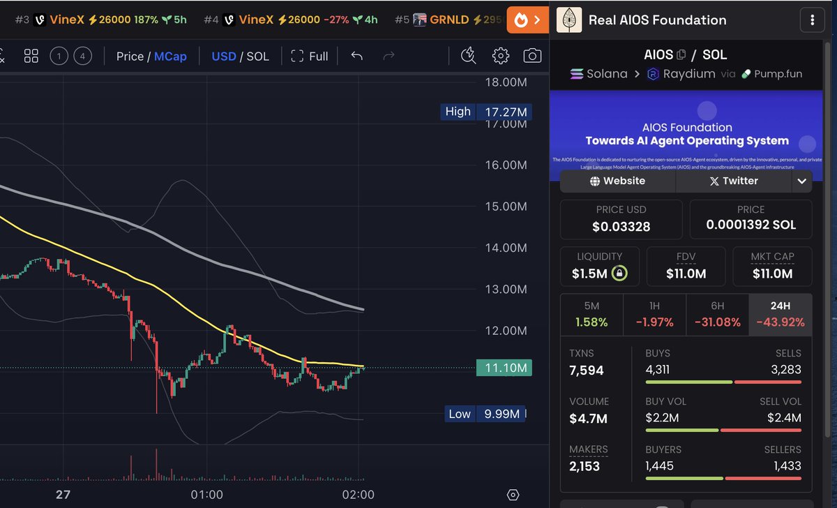Take a chart snapshot with camera icon
This screenshot has width=837, height=508.
coord(532,56)
